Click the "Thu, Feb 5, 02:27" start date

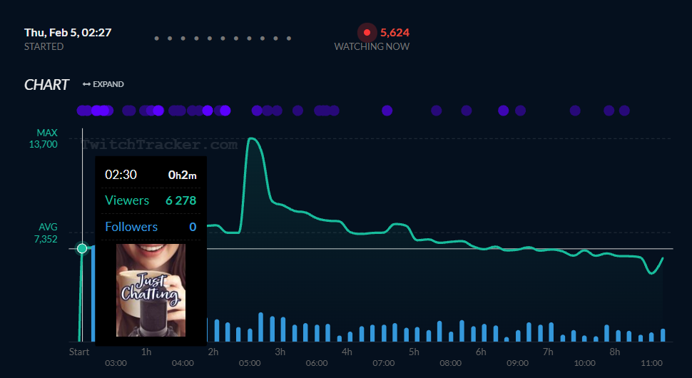(x=68, y=33)
